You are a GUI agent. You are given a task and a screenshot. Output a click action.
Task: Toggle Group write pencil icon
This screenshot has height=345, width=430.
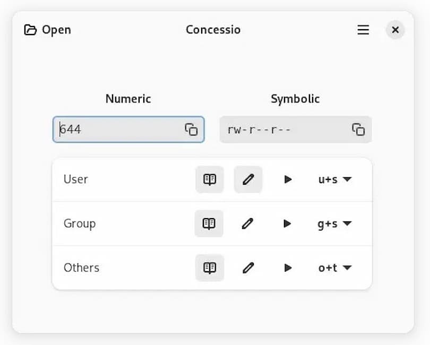coord(247,223)
